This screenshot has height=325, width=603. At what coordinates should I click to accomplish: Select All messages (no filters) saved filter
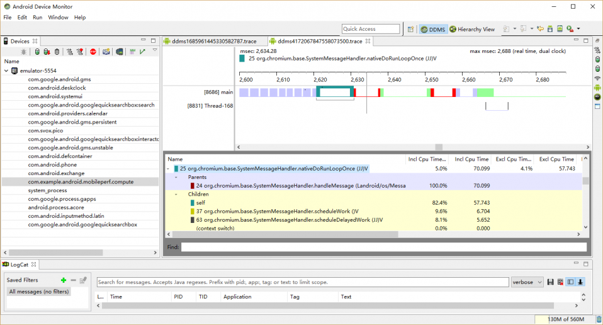pos(39,292)
